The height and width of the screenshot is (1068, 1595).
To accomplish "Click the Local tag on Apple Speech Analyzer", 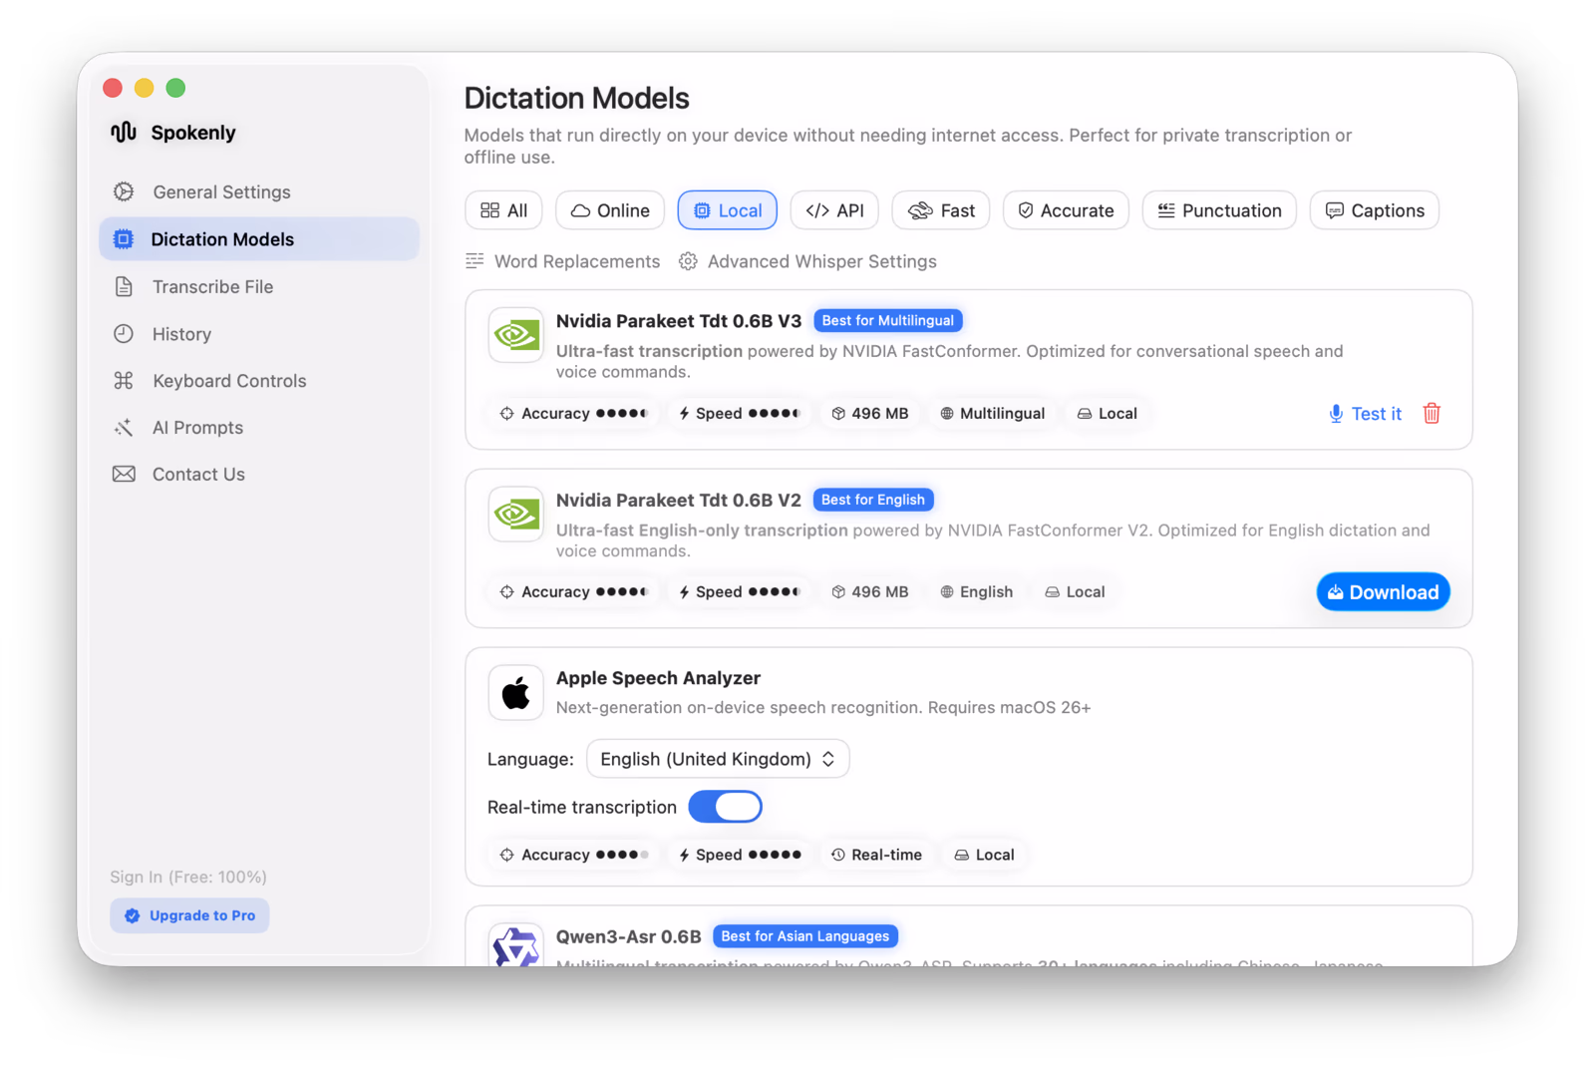I will [x=985, y=855].
